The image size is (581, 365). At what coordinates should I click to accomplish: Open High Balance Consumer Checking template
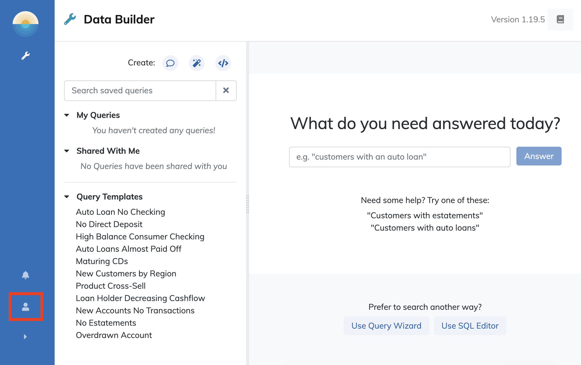[x=140, y=236]
